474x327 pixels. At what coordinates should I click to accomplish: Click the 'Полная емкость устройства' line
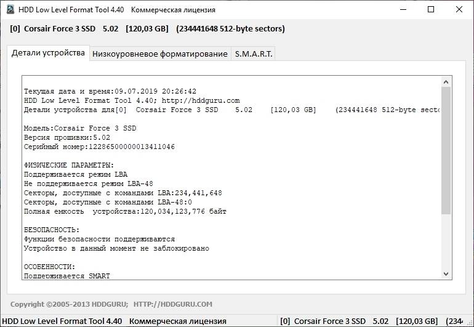pos(125,211)
